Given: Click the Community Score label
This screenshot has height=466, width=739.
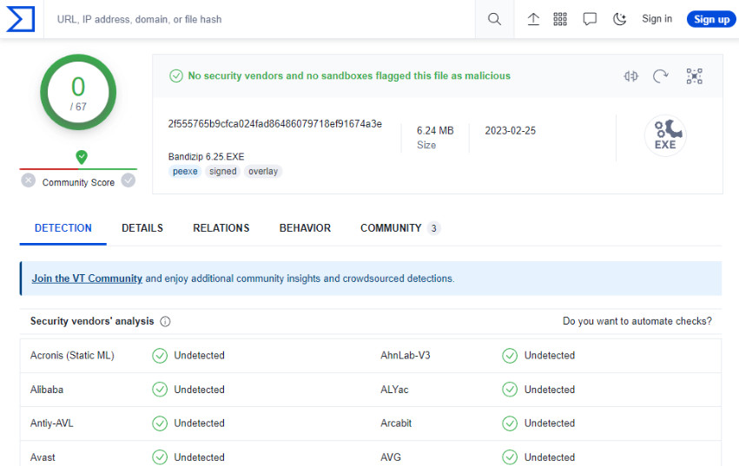Looking at the screenshot, I should click(x=78, y=182).
